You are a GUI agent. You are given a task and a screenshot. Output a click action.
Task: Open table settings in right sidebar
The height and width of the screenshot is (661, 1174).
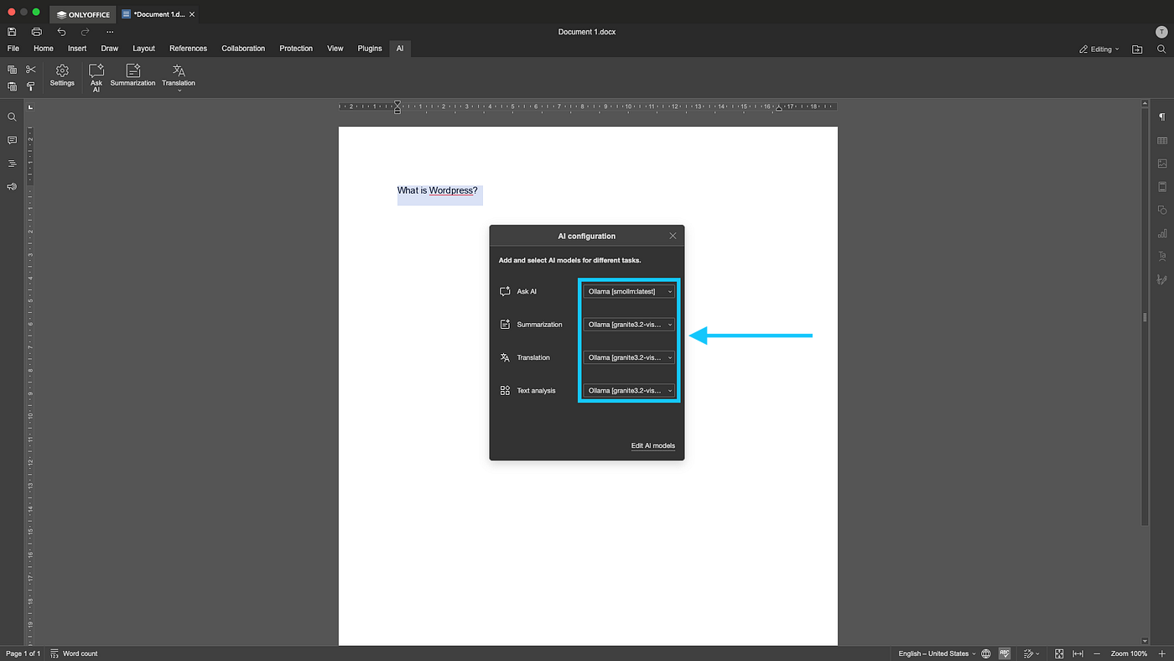pos(1162,140)
